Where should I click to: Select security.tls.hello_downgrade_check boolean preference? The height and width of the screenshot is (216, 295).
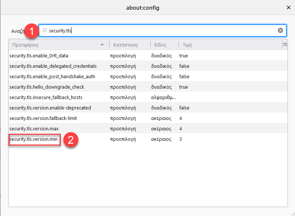point(47,87)
